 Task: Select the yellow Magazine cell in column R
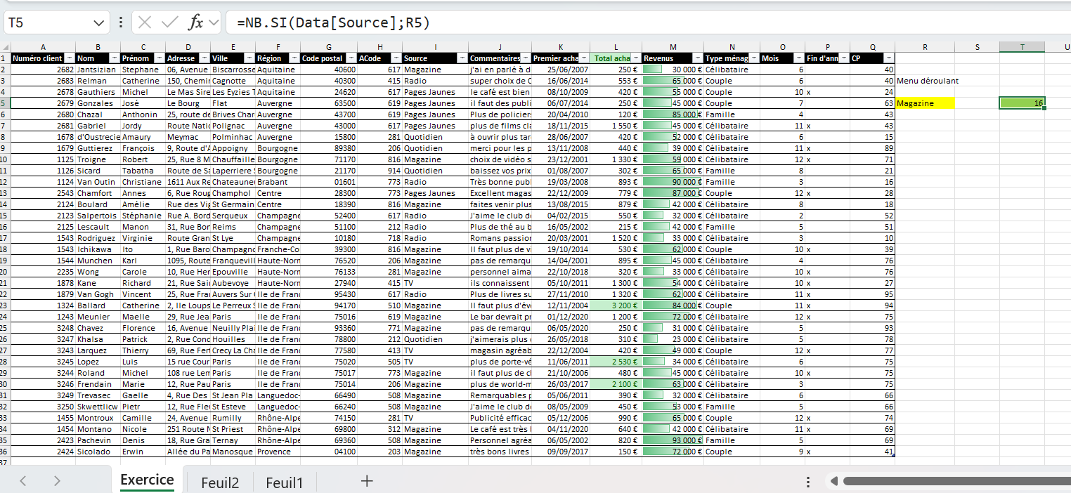click(925, 103)
